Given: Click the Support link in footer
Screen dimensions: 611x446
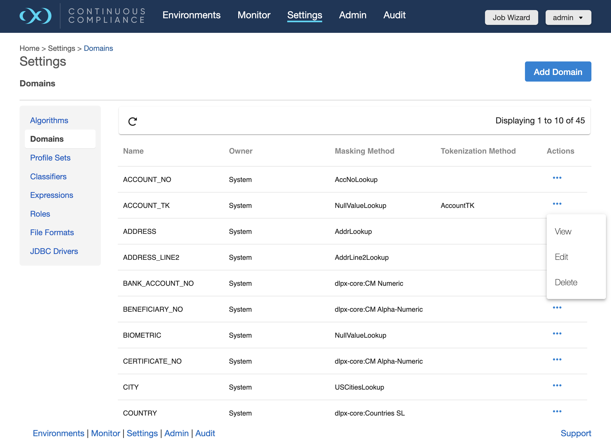Looking at the screenshot, I should [575, 433].
